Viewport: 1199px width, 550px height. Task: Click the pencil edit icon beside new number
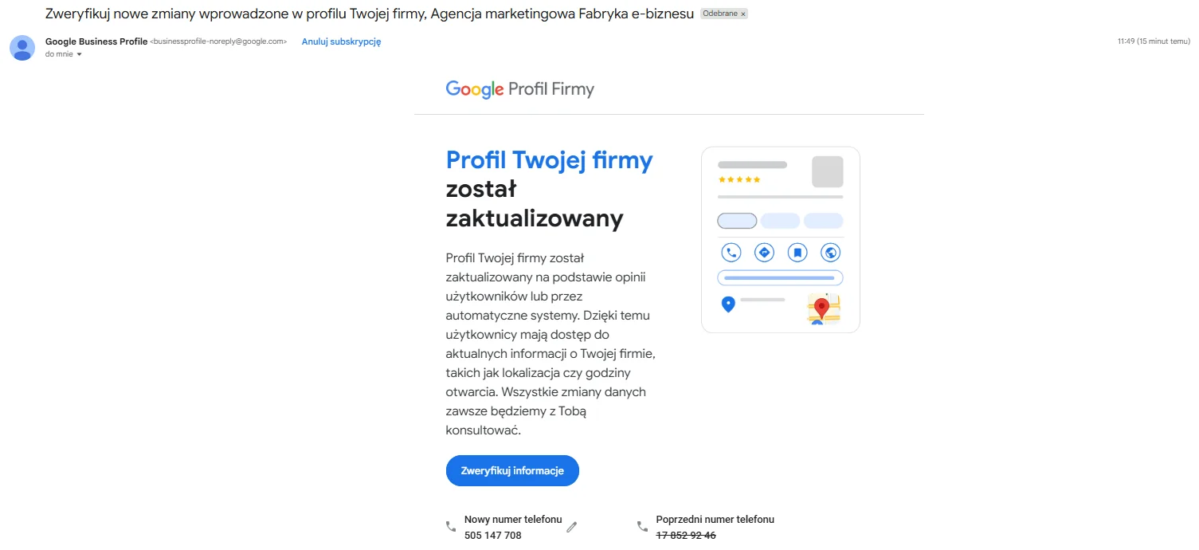pos(571,527)
